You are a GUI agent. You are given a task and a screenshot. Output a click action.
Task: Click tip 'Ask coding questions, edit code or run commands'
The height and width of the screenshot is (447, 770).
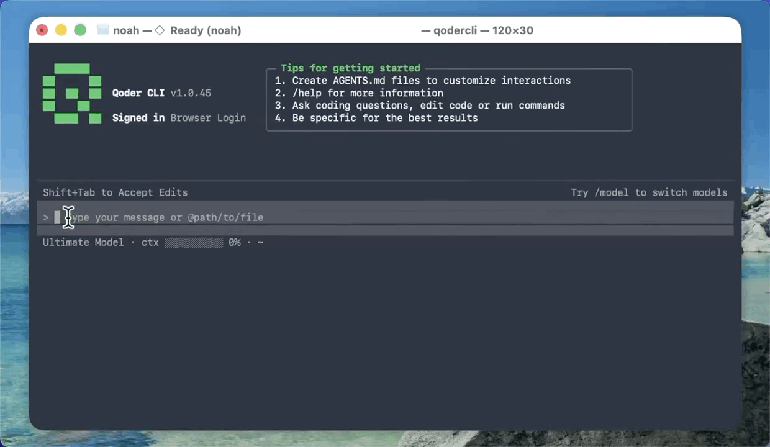pyautogui.click(x=428, y=106)
